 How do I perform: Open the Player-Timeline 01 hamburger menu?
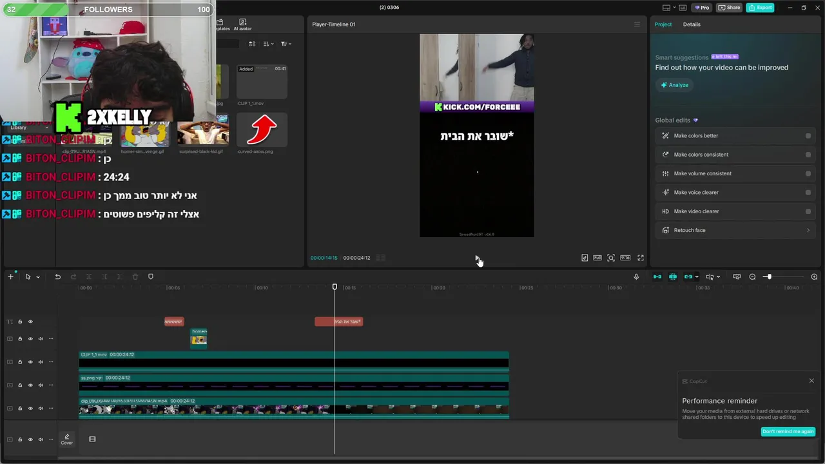tap(637, 24)
